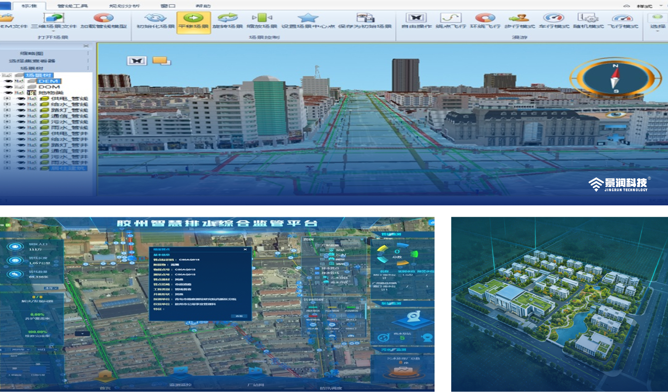Open the 样式 style menu
Screen dimensions: 668x392
pyautogui.click(x=644, y=6)
